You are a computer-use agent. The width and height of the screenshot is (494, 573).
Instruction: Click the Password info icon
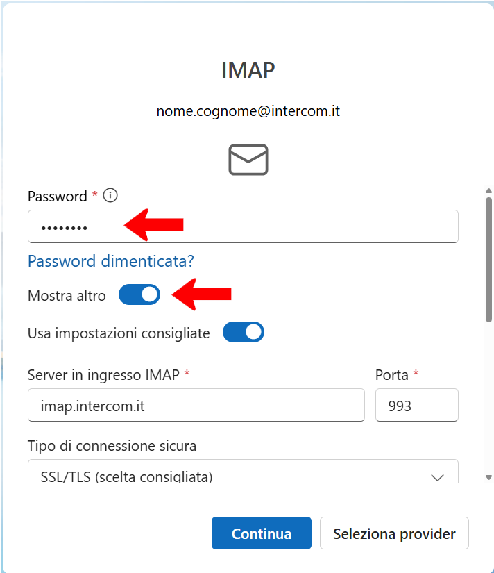click(110, 196)
